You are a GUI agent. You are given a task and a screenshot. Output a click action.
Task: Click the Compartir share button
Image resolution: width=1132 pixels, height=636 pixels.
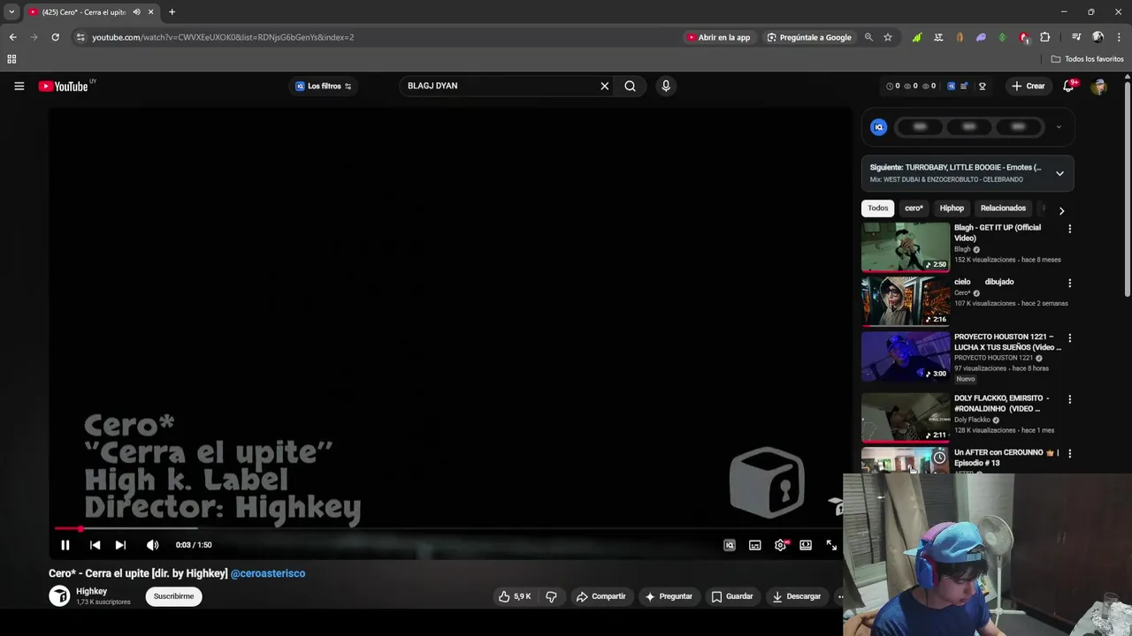600,596
